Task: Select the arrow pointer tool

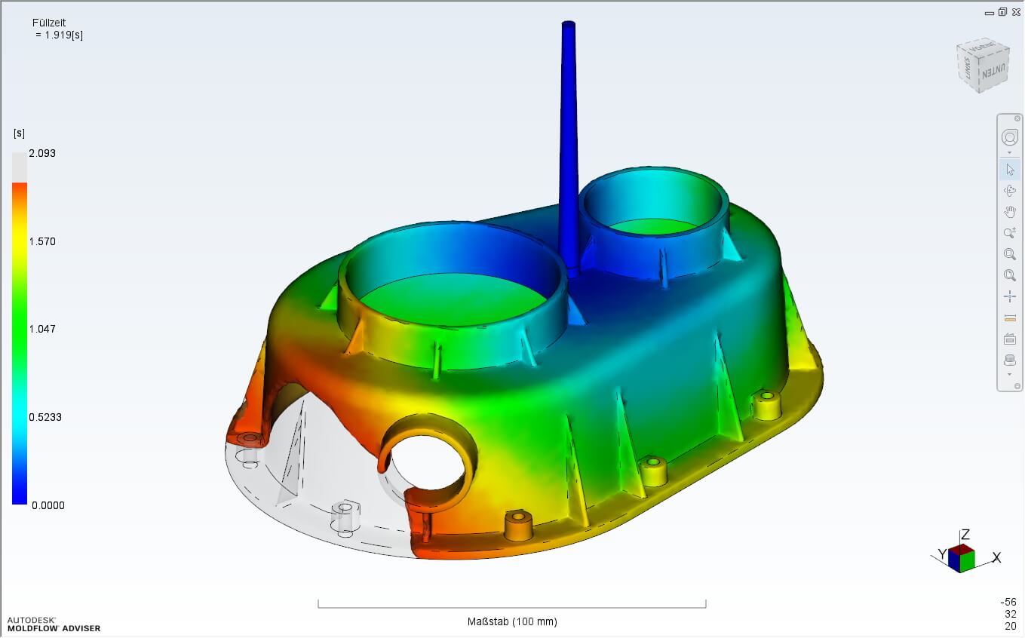Action: tap(1010, 170)
